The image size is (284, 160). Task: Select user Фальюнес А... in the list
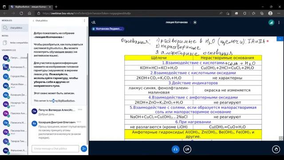coord(15,150)
